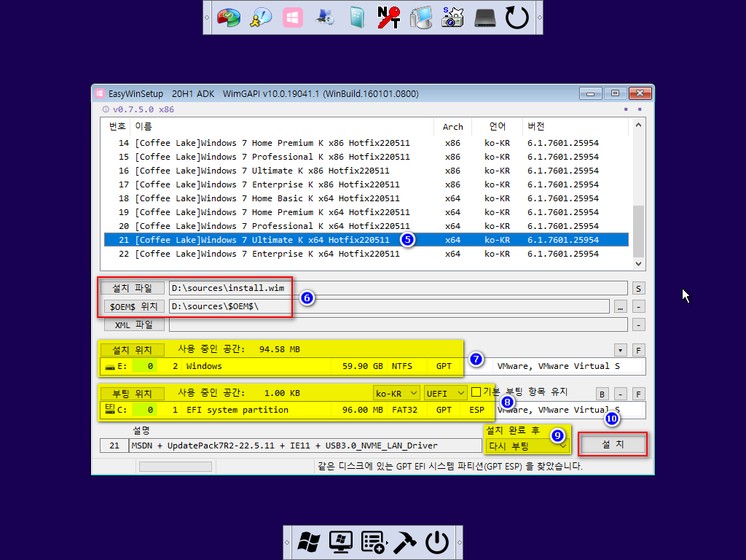
Task: Click the 설 치 install button
Action: 613,444
